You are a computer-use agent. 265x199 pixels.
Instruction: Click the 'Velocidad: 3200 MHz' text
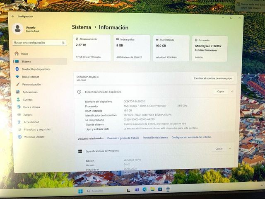coord(166,57)
